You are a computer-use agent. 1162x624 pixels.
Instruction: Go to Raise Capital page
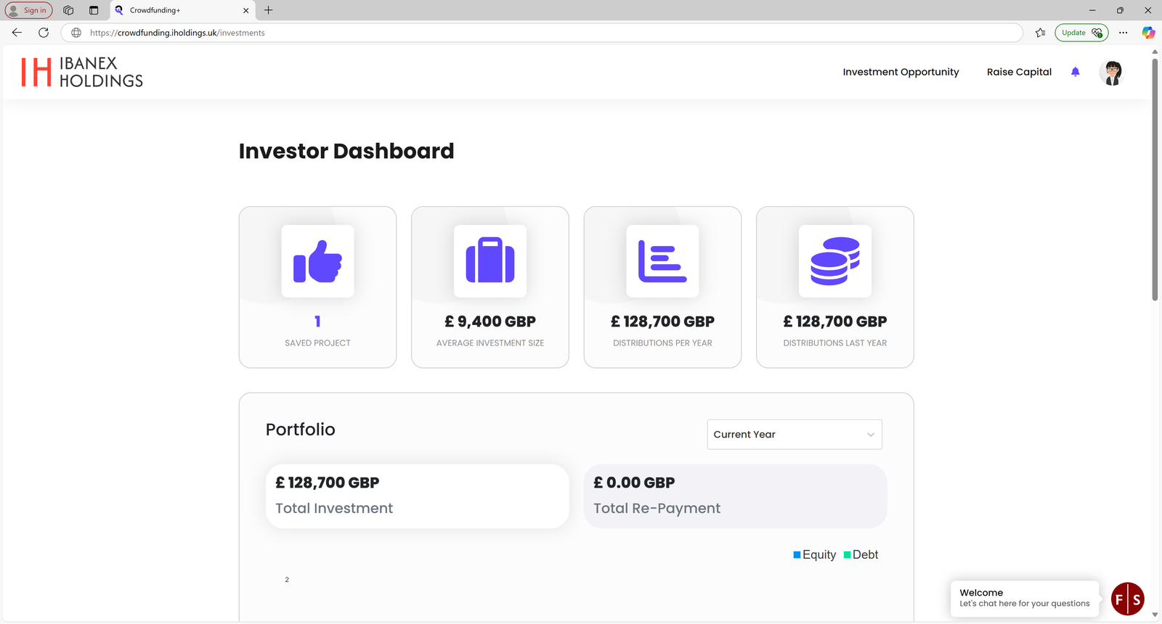coord(1019,72)
